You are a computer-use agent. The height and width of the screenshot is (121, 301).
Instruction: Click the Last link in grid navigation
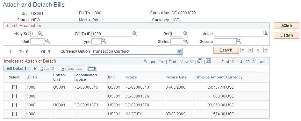(262, 62)
